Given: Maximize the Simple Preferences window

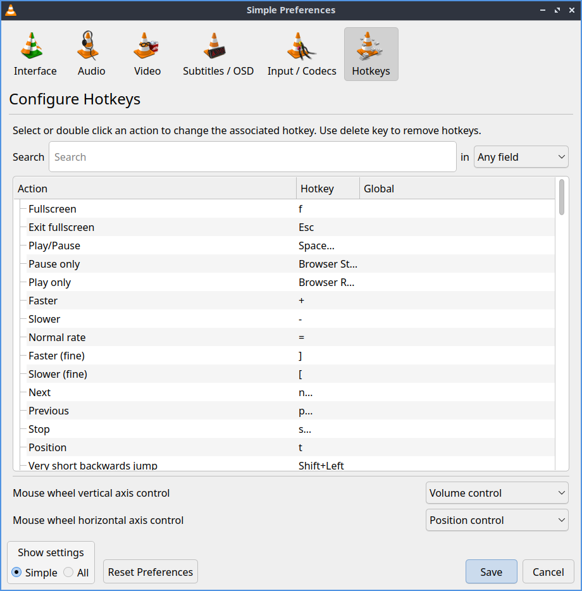Looking at the screenshot, I should click(x=557, y=10).
